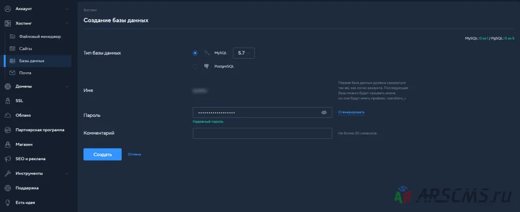The width and height of the screenshot is (520, 212).
Task: Click the Создать button
Action: (x=102, y=154)
